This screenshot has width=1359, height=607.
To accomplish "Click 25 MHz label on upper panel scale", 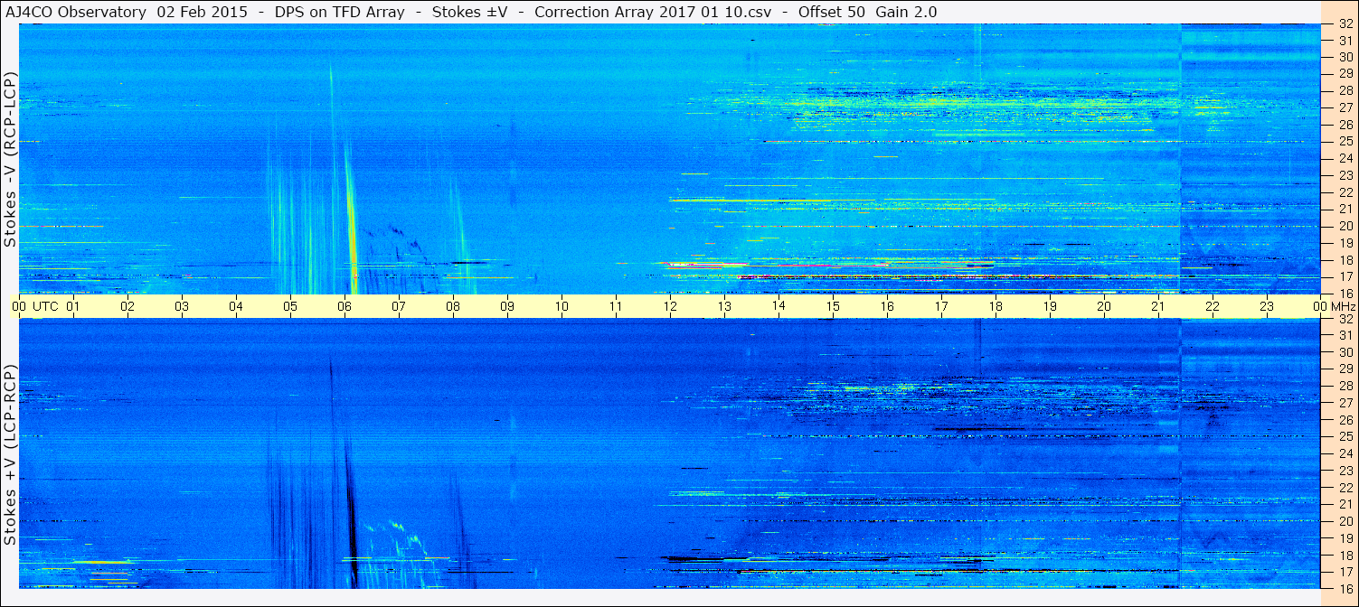I will click(x=1345, y=141).
